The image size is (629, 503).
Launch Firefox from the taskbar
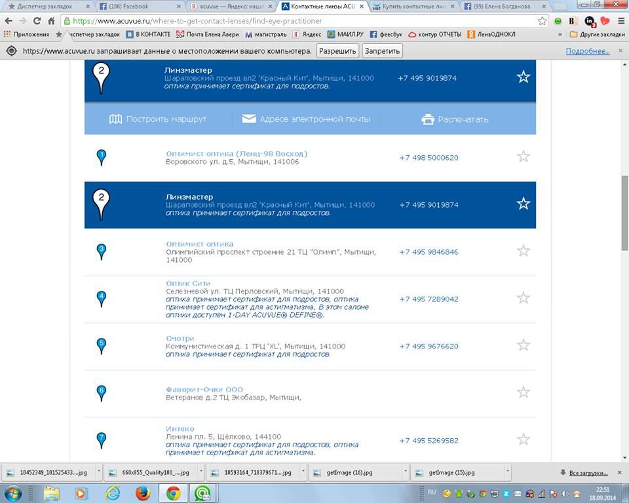click(143, 493)
